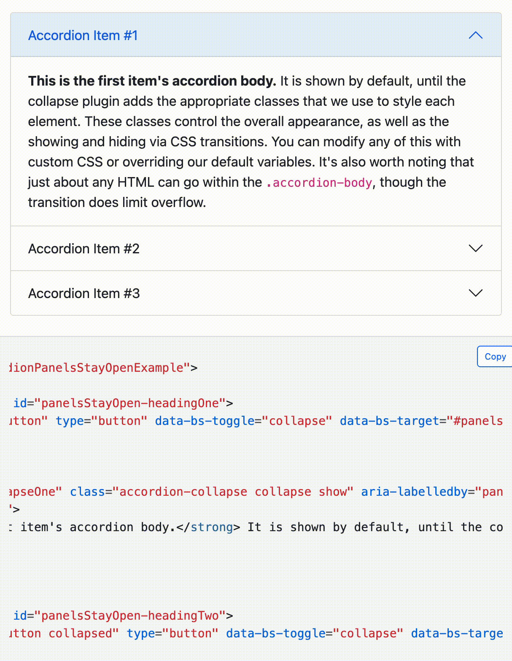Click the panelsStayOpen-headingTwo id in the code

130,615
